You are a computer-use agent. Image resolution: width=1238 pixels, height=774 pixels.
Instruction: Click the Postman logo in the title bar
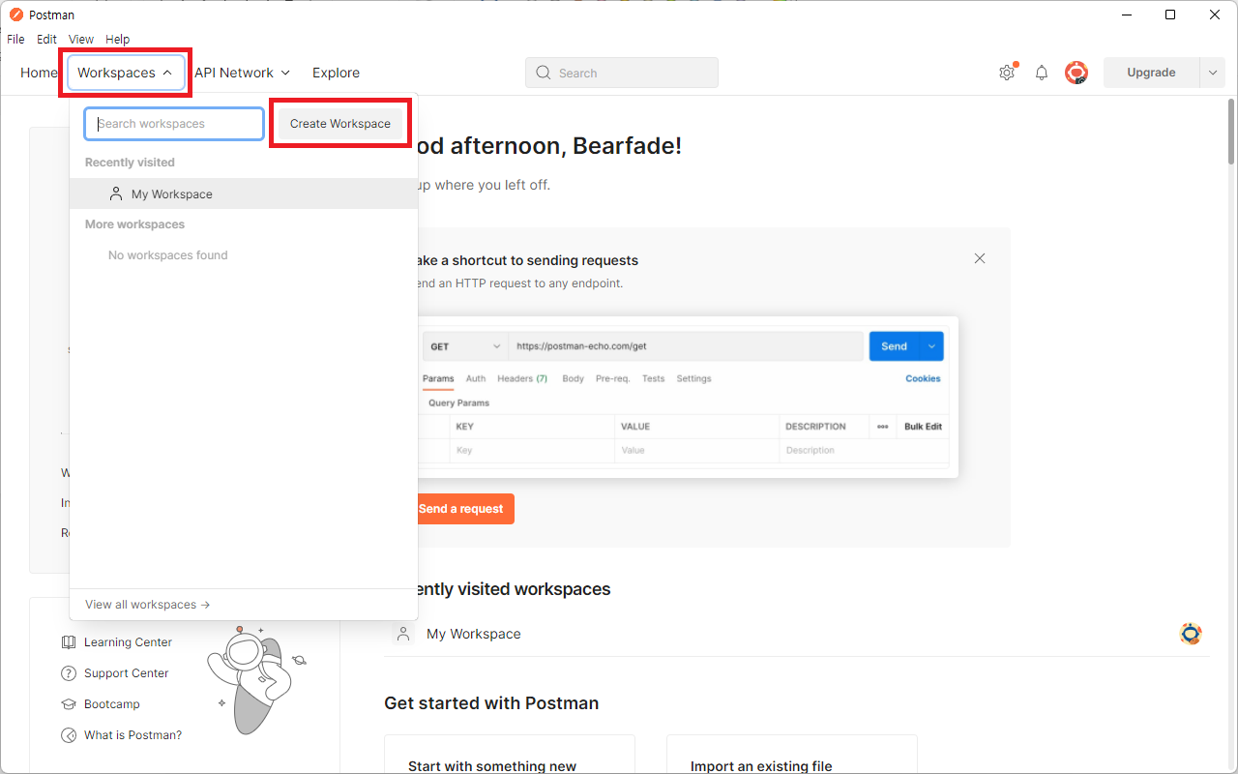(15, 15)
